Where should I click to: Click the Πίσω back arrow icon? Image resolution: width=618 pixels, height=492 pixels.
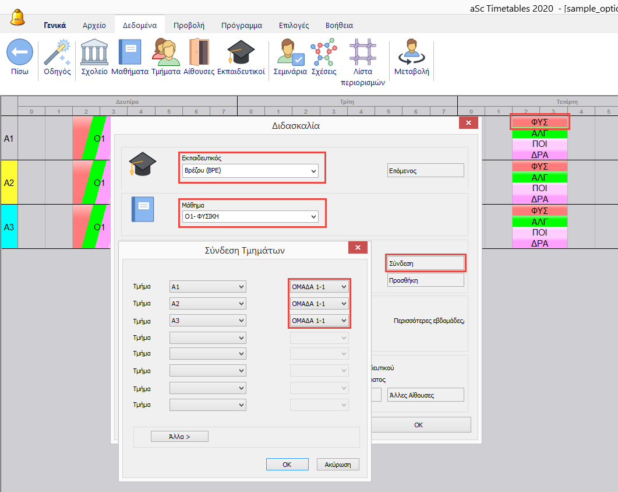click(19, 53)
